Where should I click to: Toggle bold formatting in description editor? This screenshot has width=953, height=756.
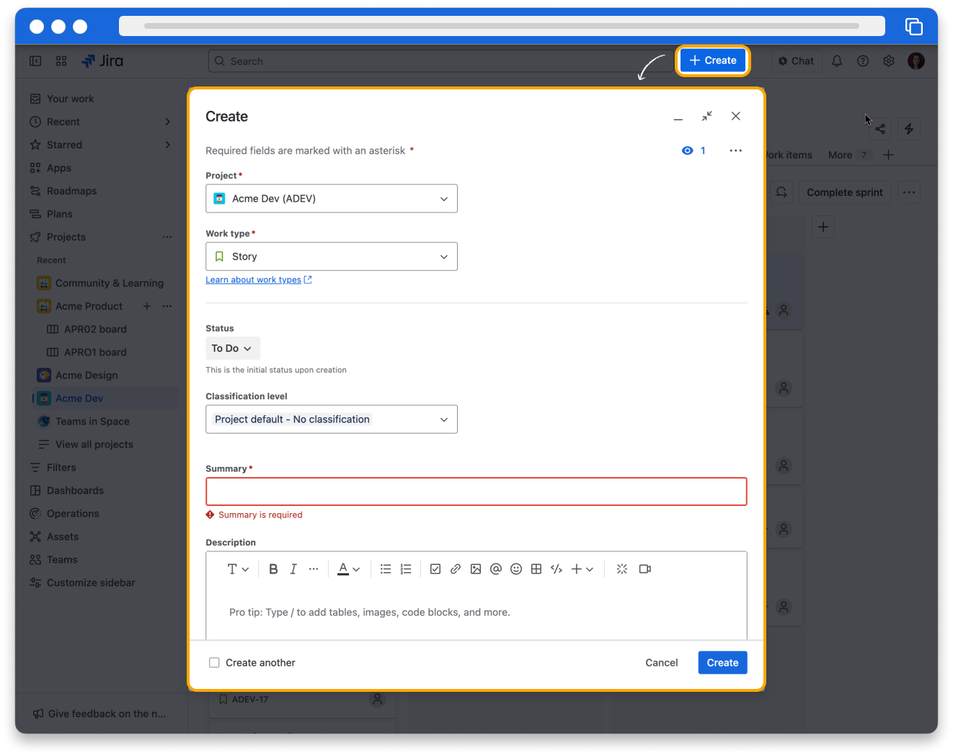click(x=273, y=569)
